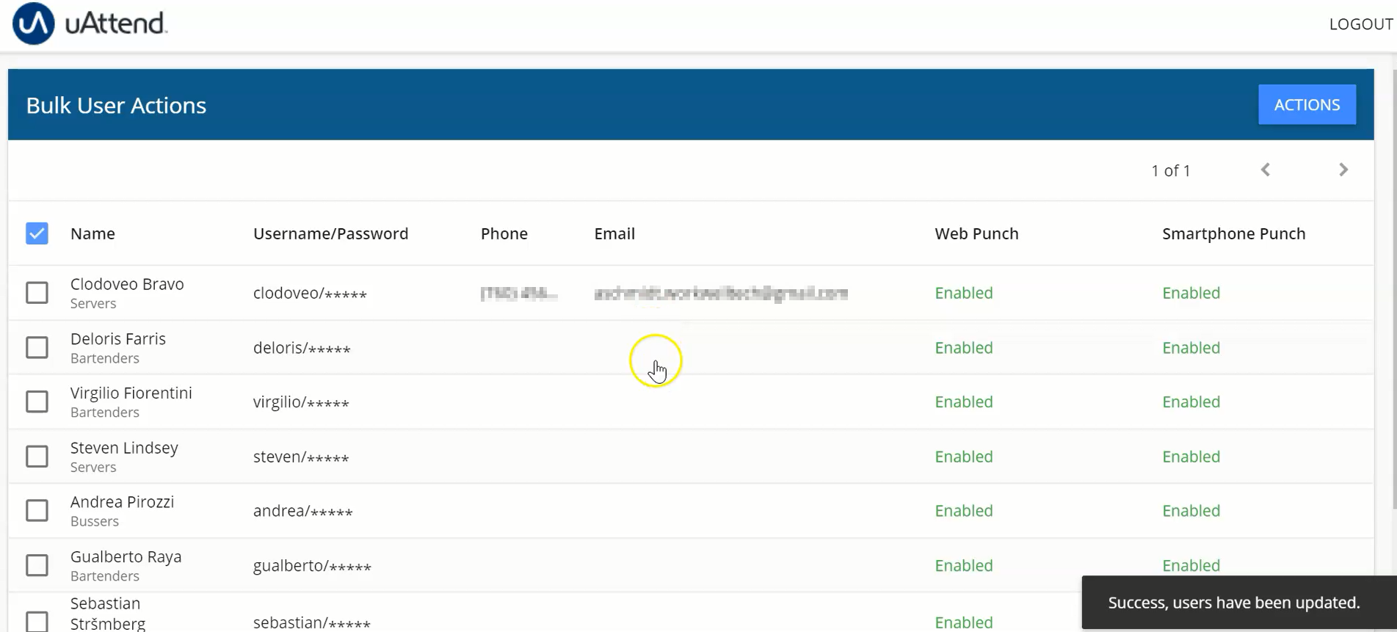Click the username gualberto/*****
This screenshot has width=1397, height=632.
(x=312, y=566)
